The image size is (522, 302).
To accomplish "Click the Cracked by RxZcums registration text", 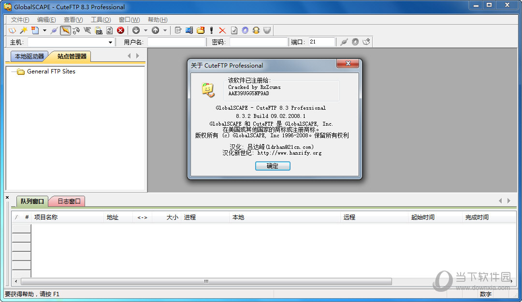I will click(x=254, y=87).
